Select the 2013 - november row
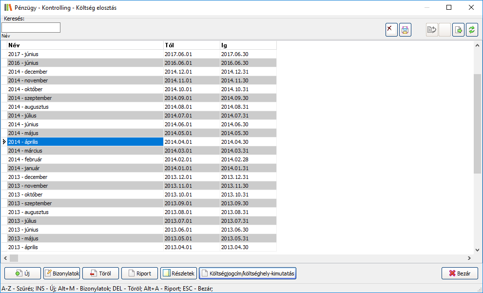 (85, 186)
